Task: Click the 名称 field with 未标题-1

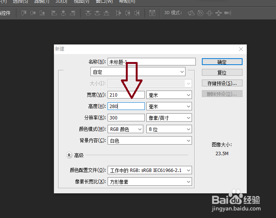Action: click(152, 62)
